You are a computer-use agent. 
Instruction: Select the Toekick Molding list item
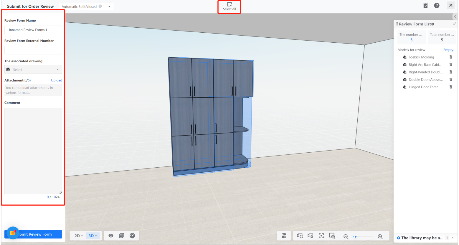coord(421,57)
